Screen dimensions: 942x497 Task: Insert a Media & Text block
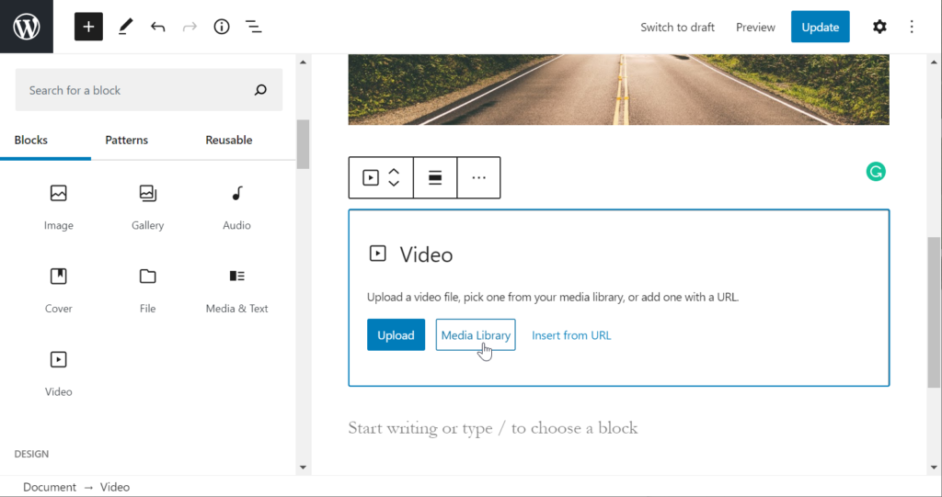pos(236,289)
